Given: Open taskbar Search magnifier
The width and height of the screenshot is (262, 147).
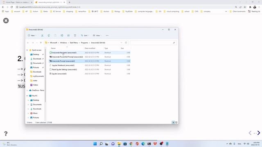Looking at the screenshot, I should coord(101,144).
